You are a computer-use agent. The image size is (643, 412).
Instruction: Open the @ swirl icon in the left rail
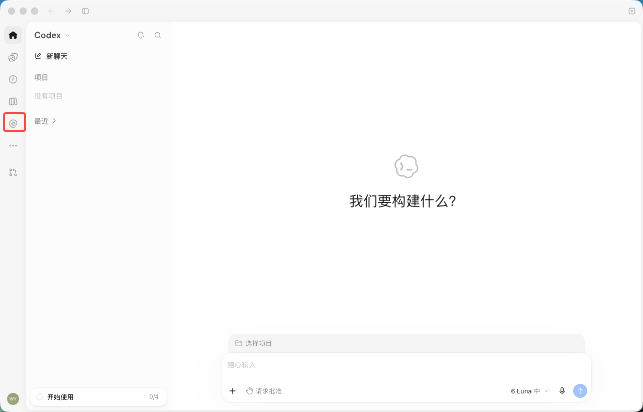14,123
